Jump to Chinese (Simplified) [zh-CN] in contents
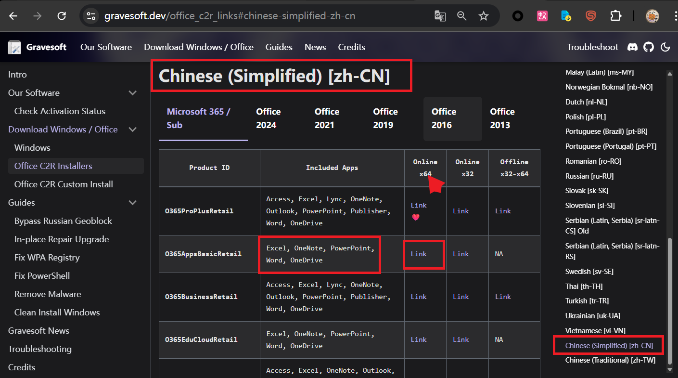 (609, 346)
